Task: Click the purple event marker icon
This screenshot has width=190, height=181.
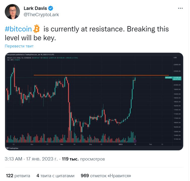Action: (135, 141)
